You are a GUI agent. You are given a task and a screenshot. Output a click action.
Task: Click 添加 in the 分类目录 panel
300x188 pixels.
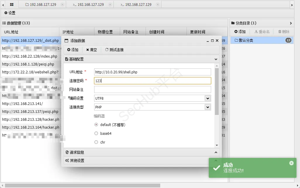click(240, 32)
